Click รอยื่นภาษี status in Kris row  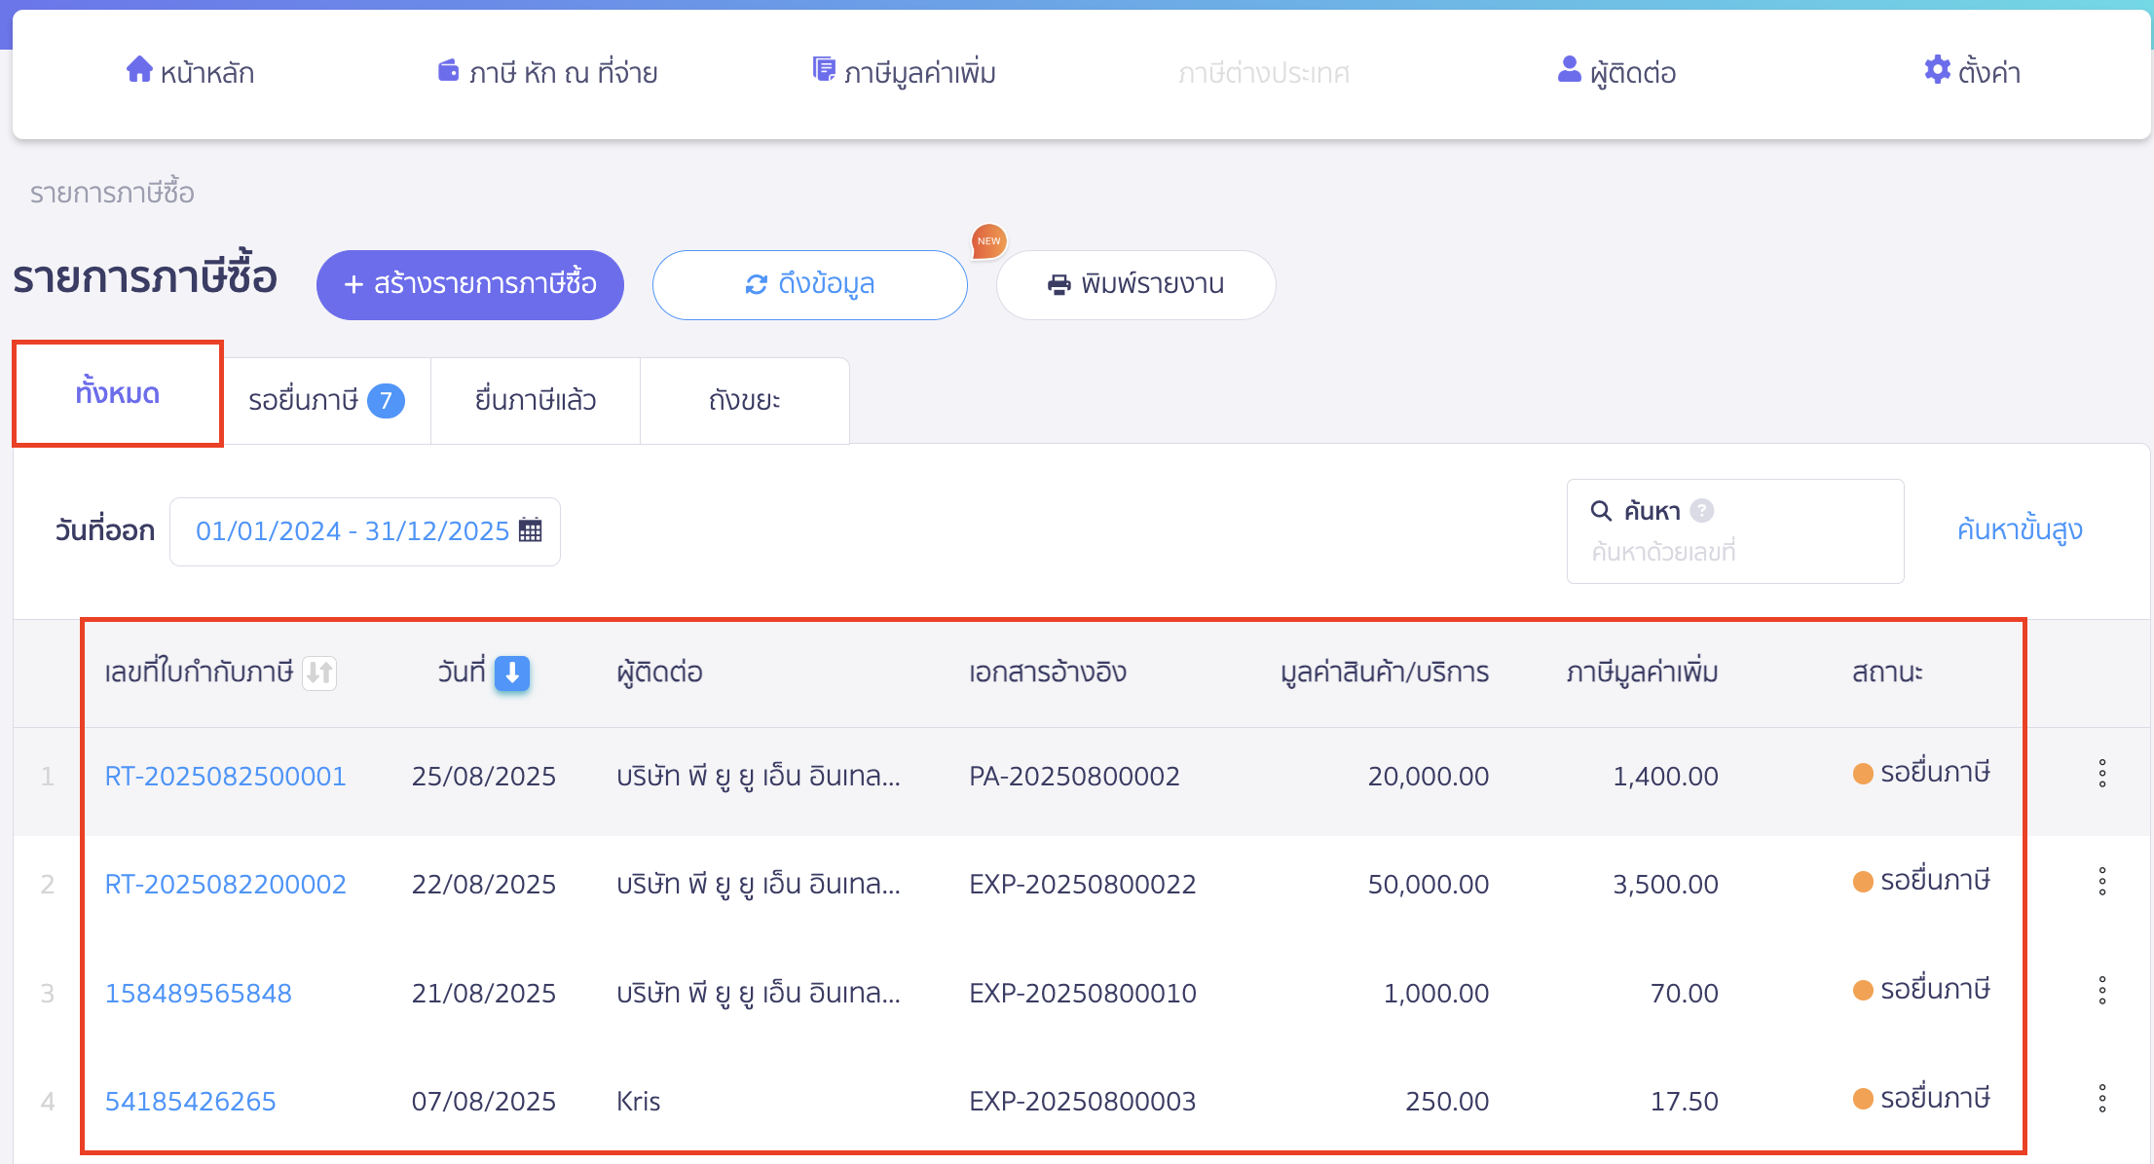pos(1921,1099)
